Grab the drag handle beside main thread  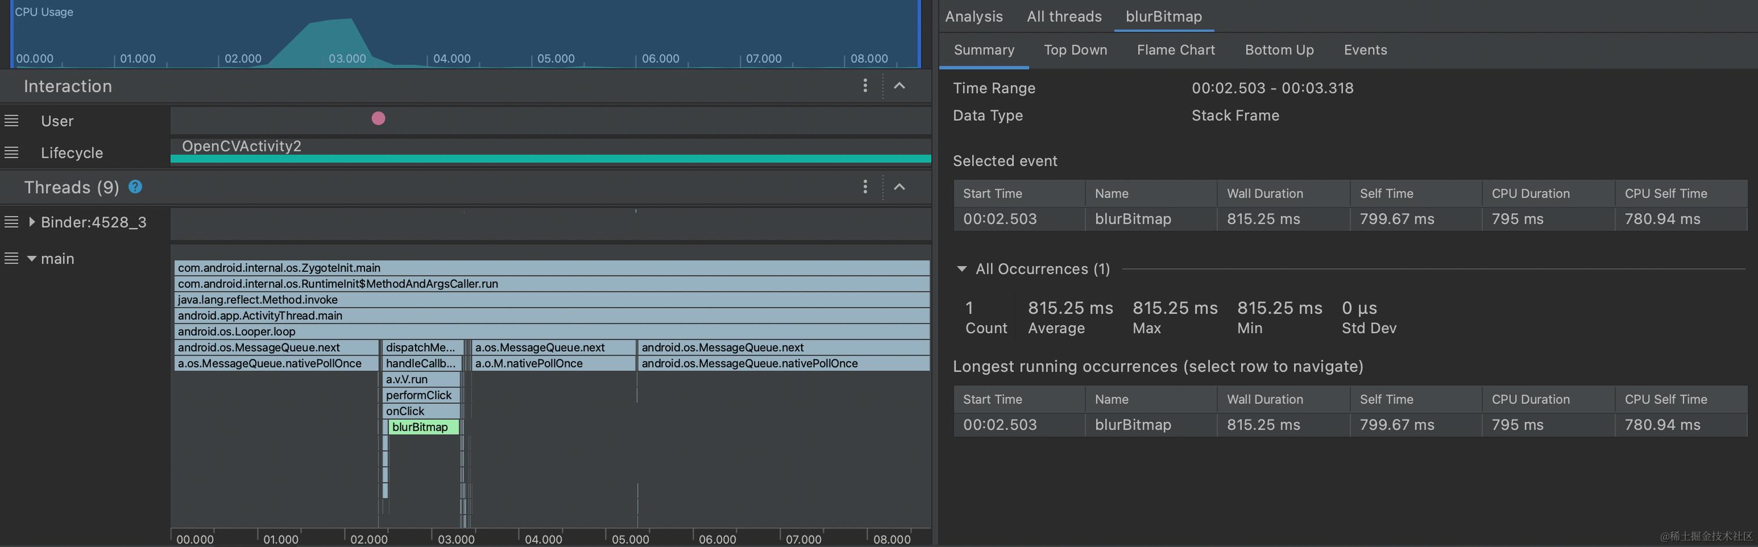pyautogui.click(x=12, y=259)
